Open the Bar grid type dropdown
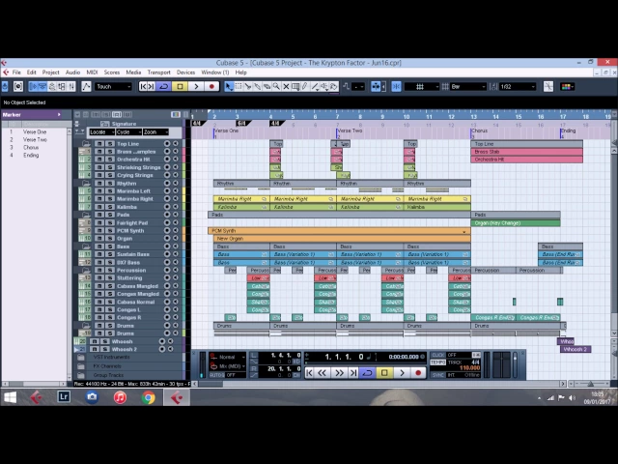 coord(467,86)
